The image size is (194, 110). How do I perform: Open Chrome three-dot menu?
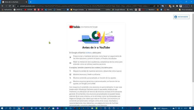(192, 6)
